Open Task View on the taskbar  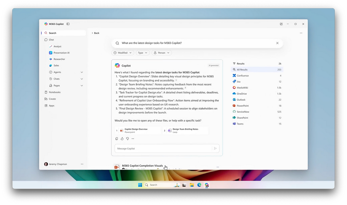(x=184, y=185)
